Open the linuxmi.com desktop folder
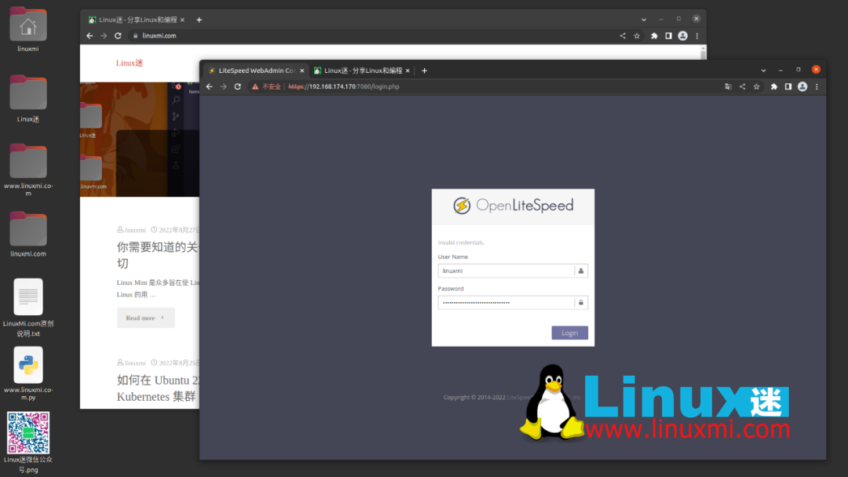Viewport: 848px width, 477px height. tap(28, 229)
